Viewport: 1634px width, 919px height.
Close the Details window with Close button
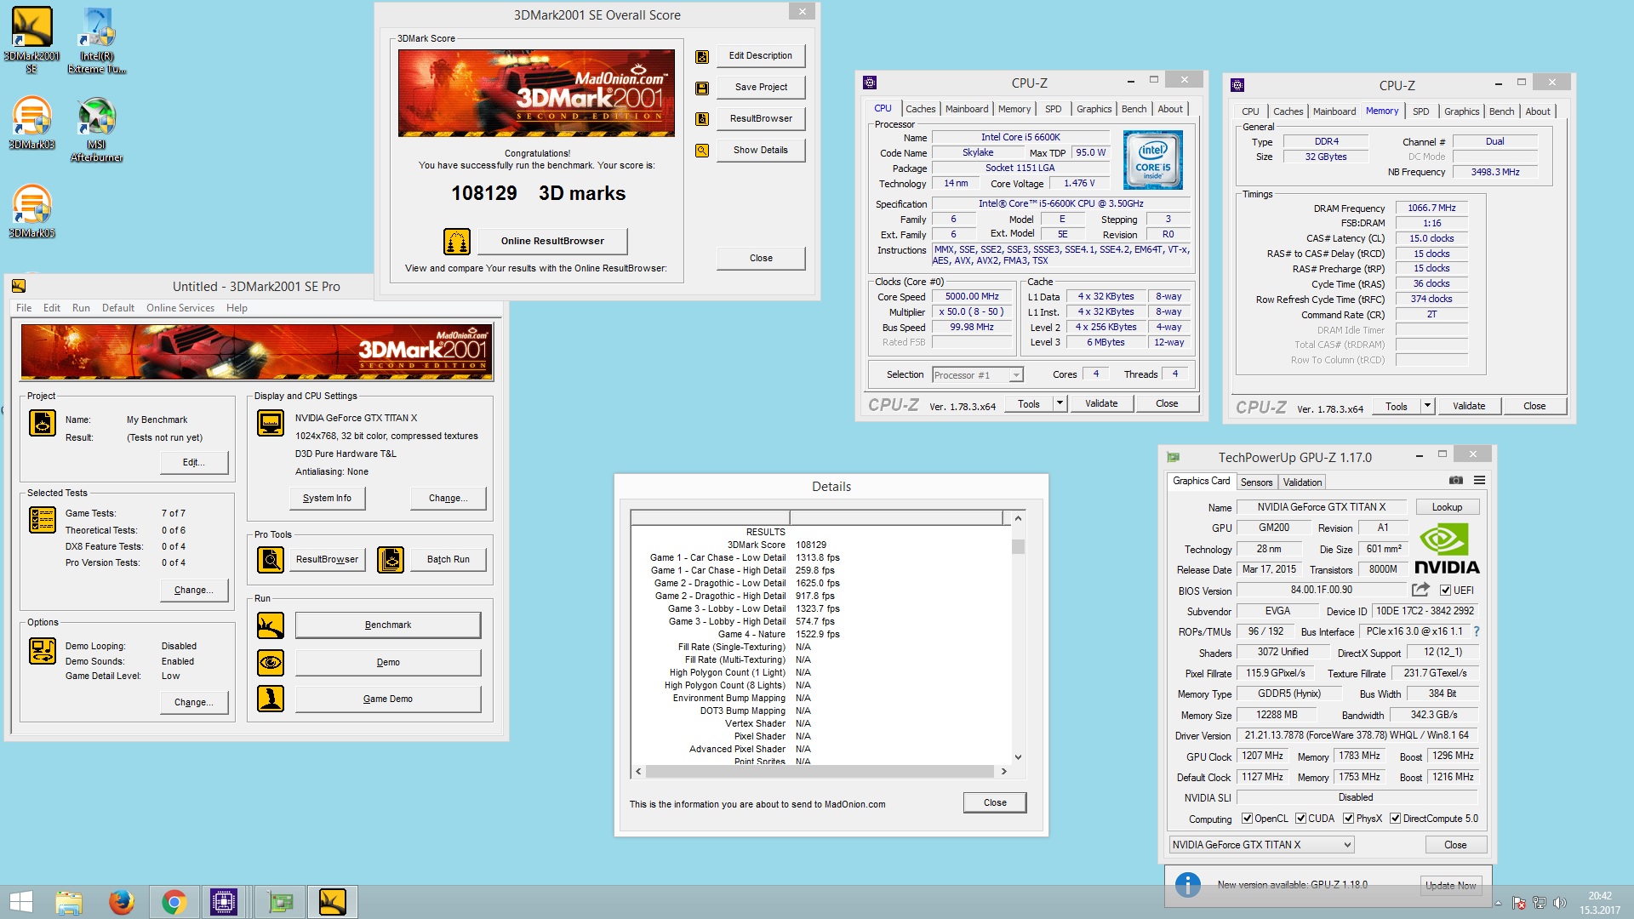(x=995, y=802)
